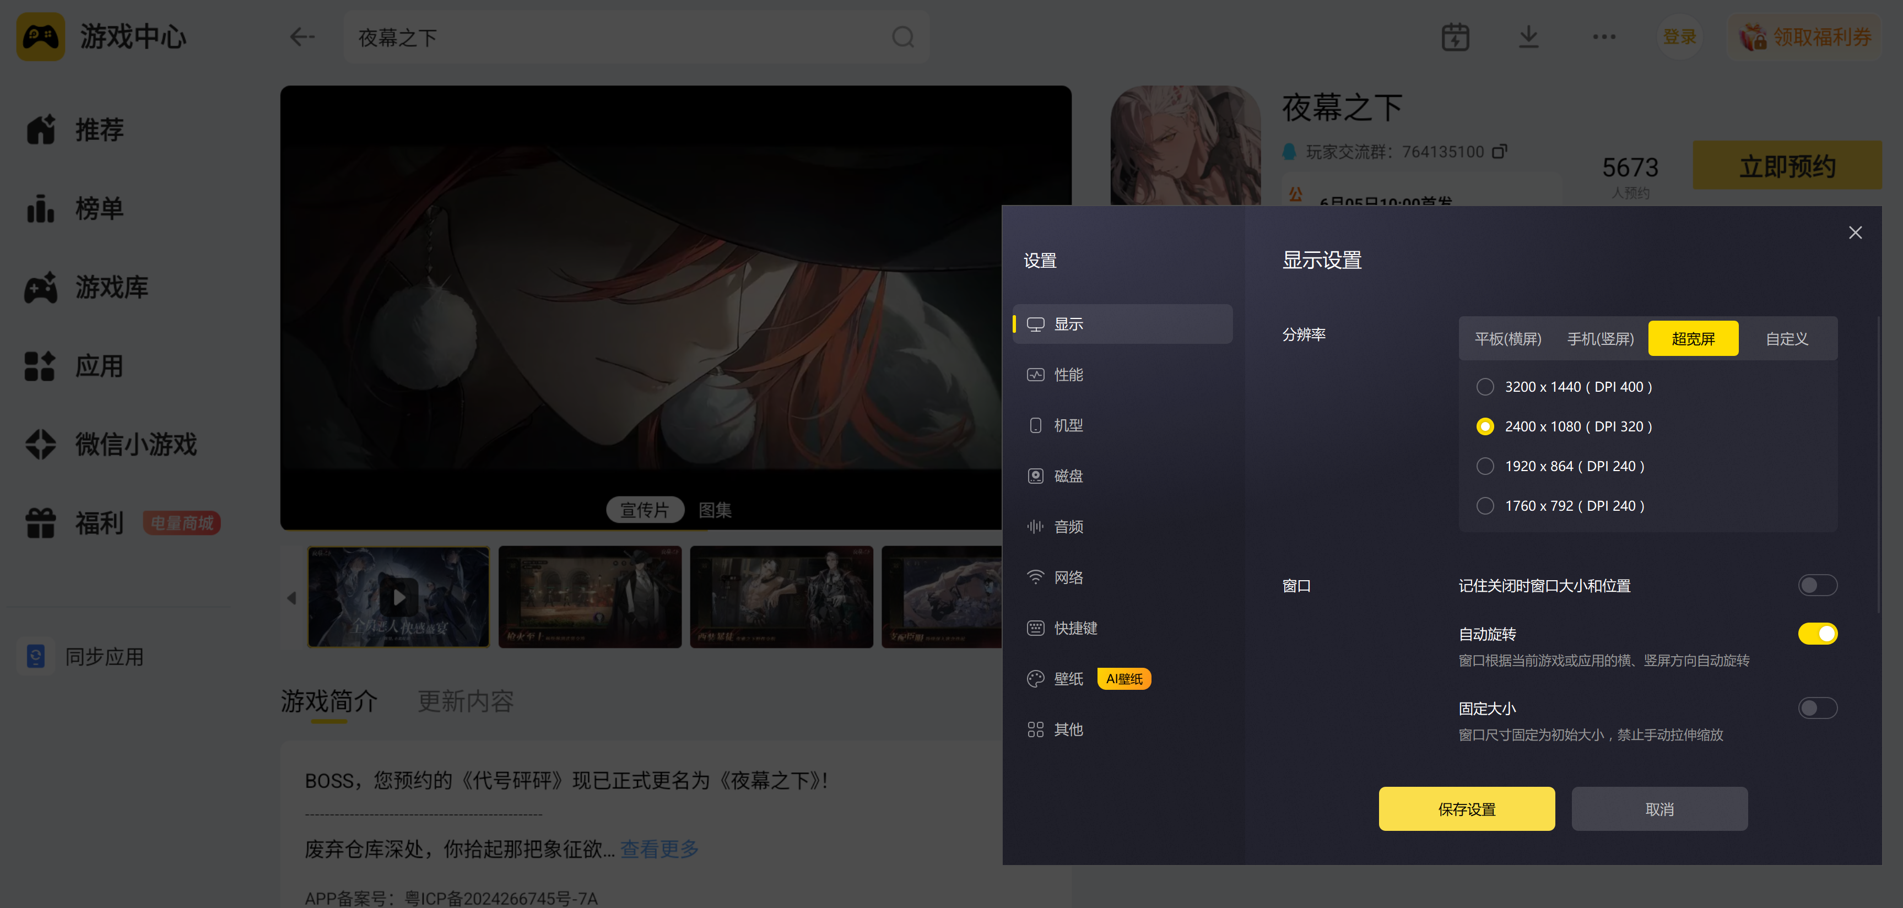Image resolution: width=1903 pixels, height=908 pixels.
Task: Disable the 自动旋转 switch
Action: (1817, 634)
